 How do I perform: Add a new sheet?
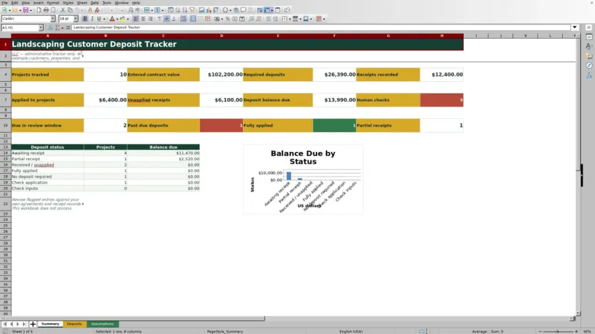pyautogui.click(x=33, y=324)
